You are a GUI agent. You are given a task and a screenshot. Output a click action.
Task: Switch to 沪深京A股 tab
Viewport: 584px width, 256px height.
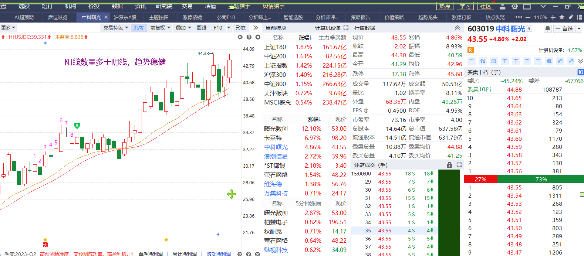(125, 17)
